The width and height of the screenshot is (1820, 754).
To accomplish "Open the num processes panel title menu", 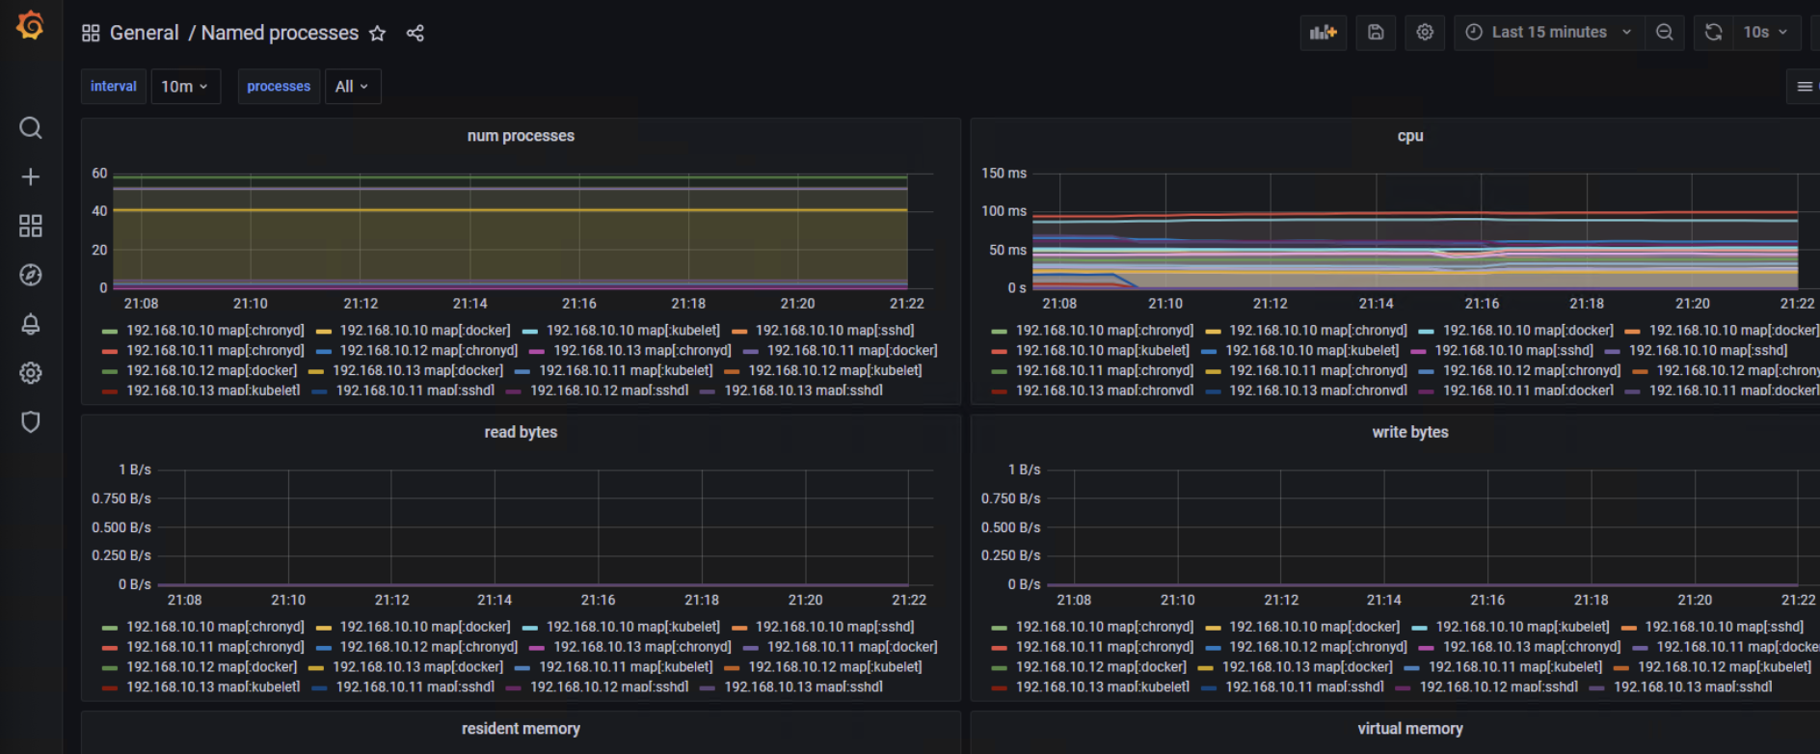I will (x=521, y=136).
